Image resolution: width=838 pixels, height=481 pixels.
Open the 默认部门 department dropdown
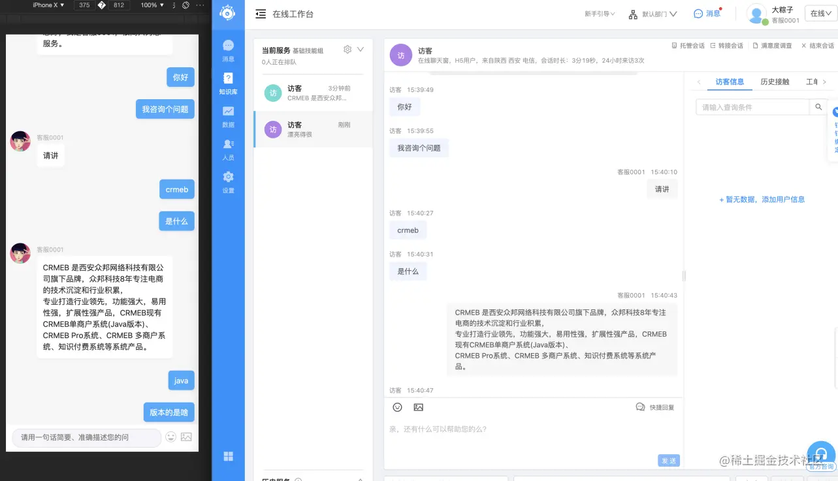(653, 14)
